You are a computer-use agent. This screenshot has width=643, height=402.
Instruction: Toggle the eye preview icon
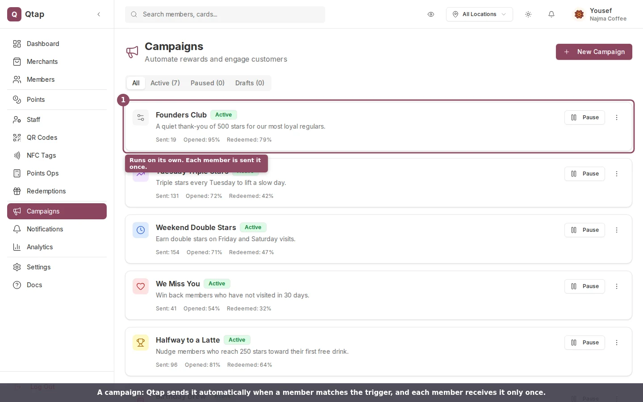pos(431,14)
